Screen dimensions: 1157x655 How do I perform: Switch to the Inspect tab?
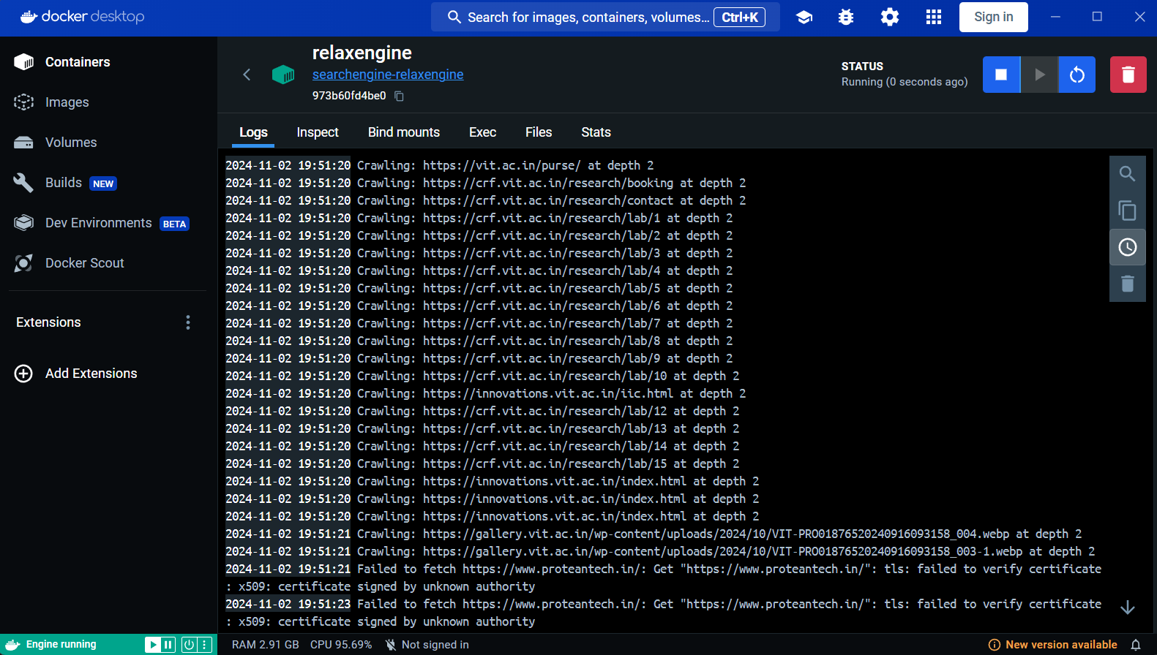point(318,132)
